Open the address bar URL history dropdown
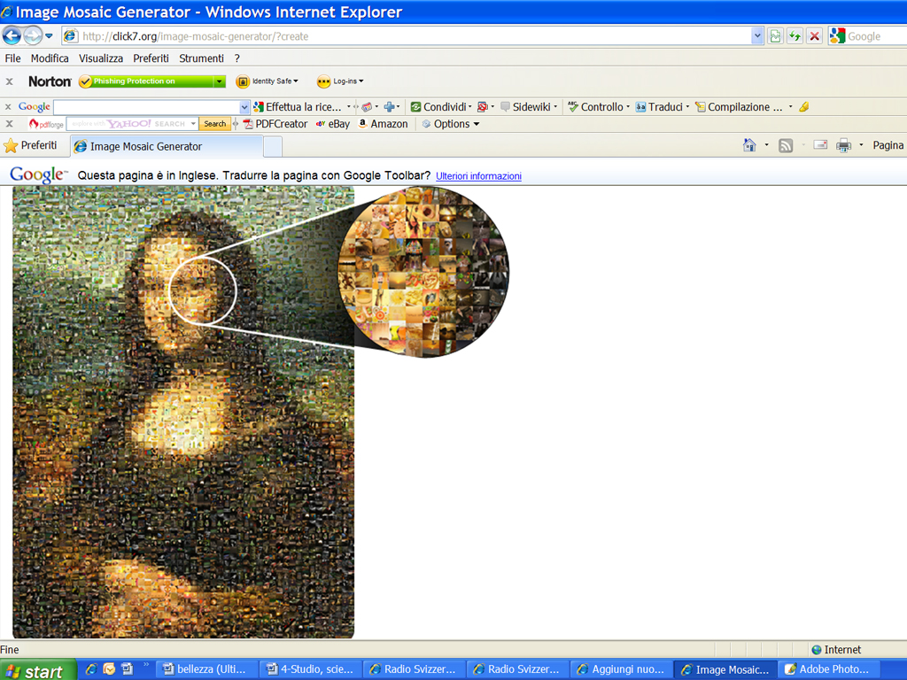Image resolution: width=907 pixels, height=680 pixels. [756, 36]
